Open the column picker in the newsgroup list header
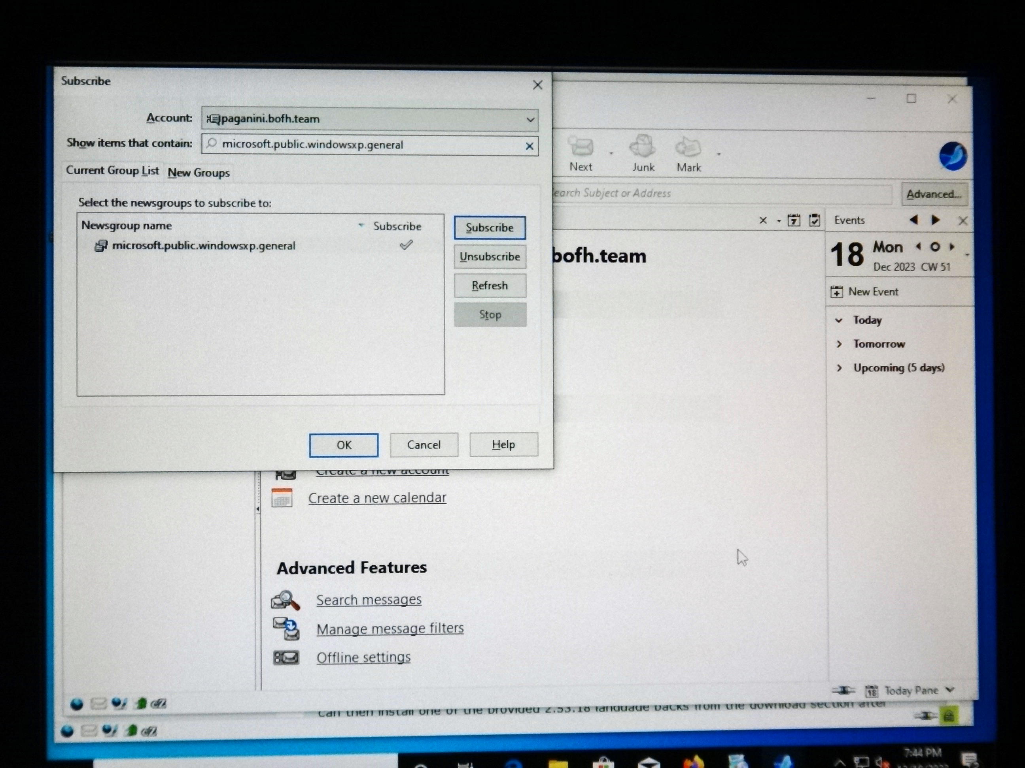1025x768 pixels. click(x=361, y=226)
